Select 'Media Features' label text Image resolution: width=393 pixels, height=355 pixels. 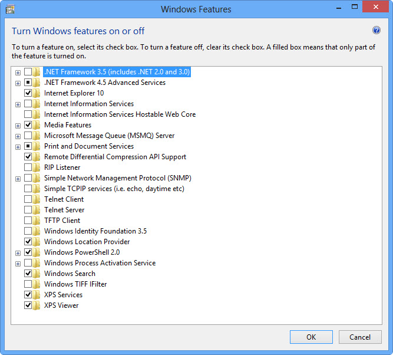click(x=68, y=125)
